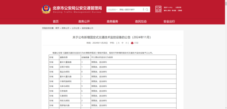The image size is (227, 109).
Task: Click the red printer icon
Action: click(132, 43)
